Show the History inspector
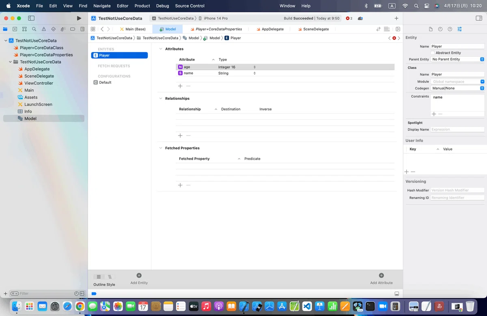The height and width of the screenshot is (316, 487). (x=440, y=29)
